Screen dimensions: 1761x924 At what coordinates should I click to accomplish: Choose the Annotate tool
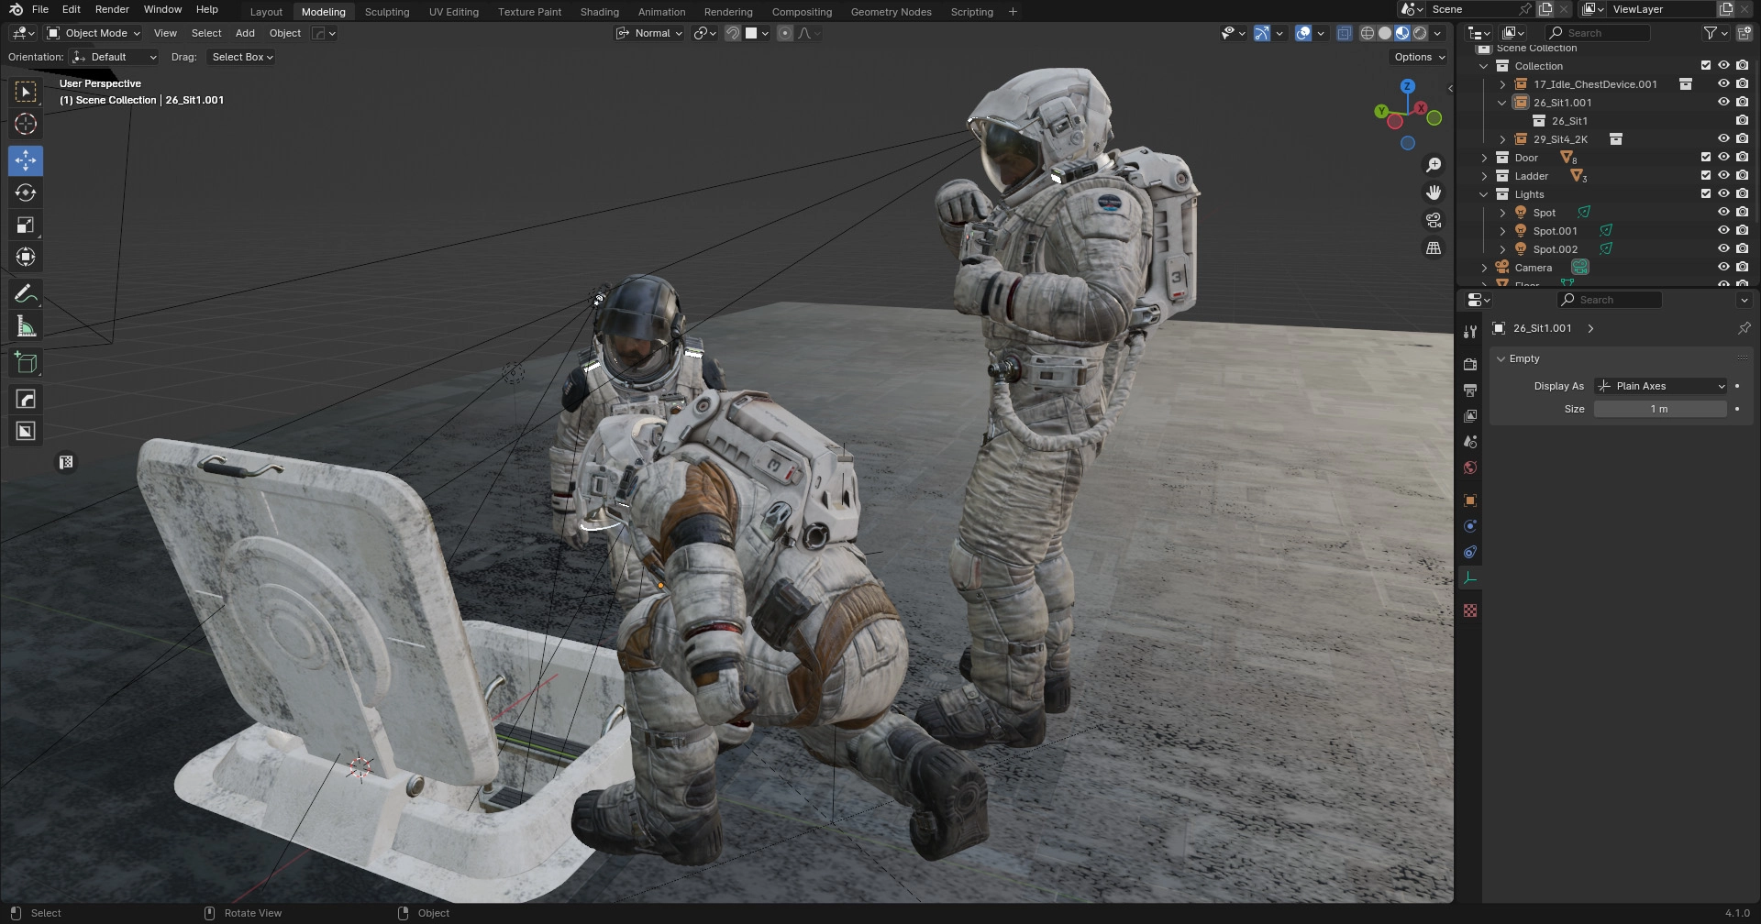26,294
